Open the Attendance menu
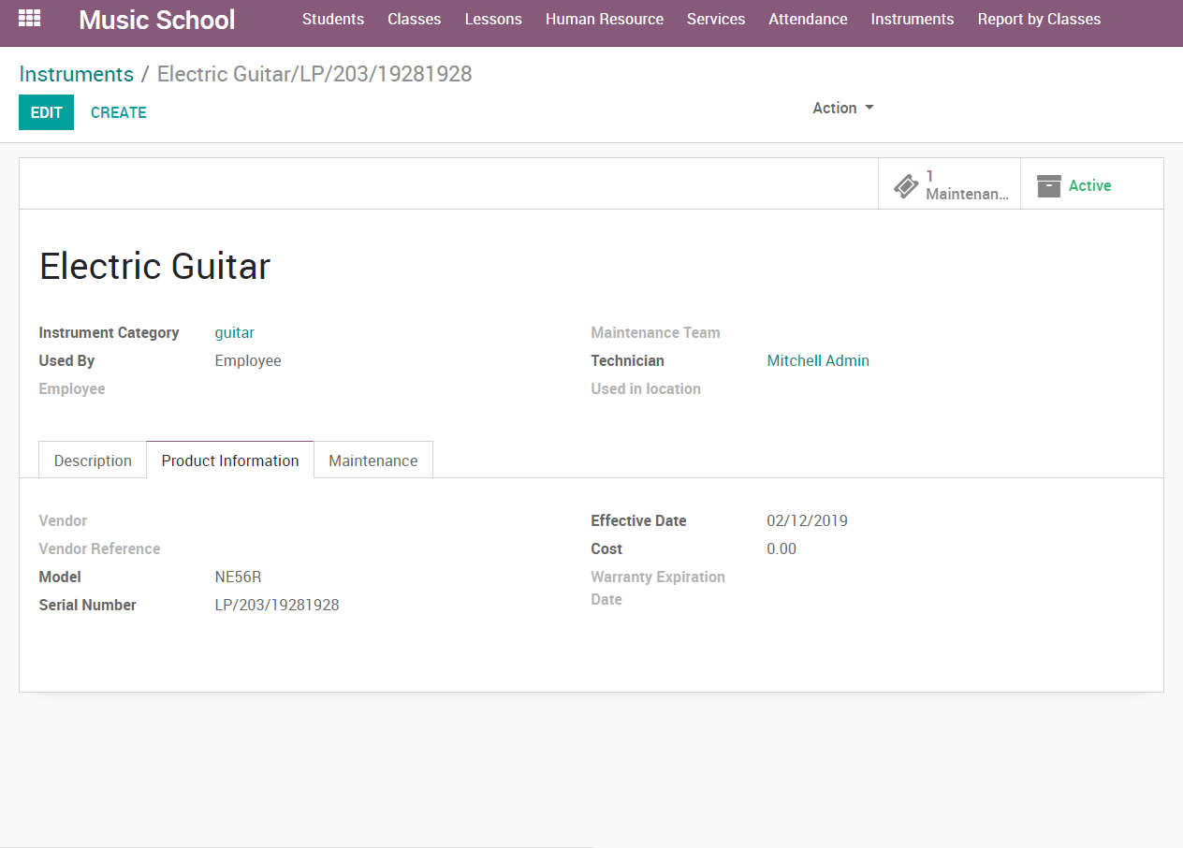Image resolution: width=1183 pixels, height=848 pixels. [x=808, y=19]
